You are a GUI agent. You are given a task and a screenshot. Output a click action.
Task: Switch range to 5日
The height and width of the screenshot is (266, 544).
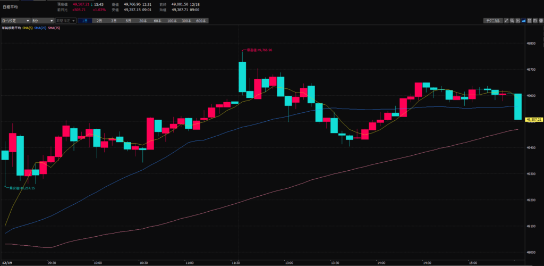(128, 21)
